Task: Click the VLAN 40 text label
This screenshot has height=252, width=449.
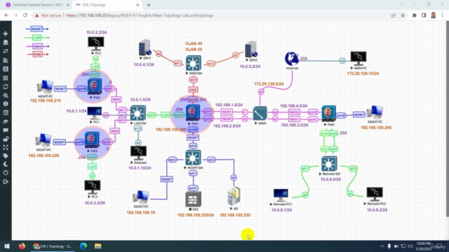Action: [x=194, y=43]
